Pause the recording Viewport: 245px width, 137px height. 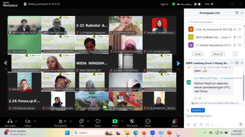click(195, 4)
